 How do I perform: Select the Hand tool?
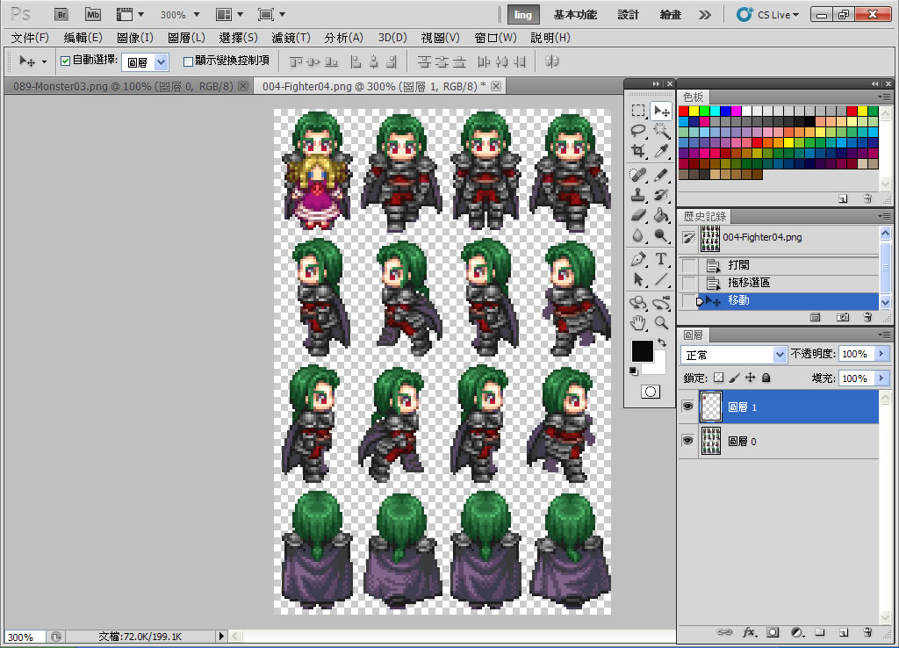point(638,323)
